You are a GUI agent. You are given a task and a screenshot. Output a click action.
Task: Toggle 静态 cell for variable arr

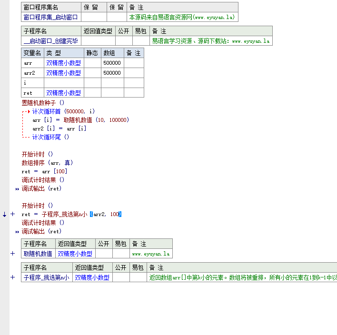point(92,63)
